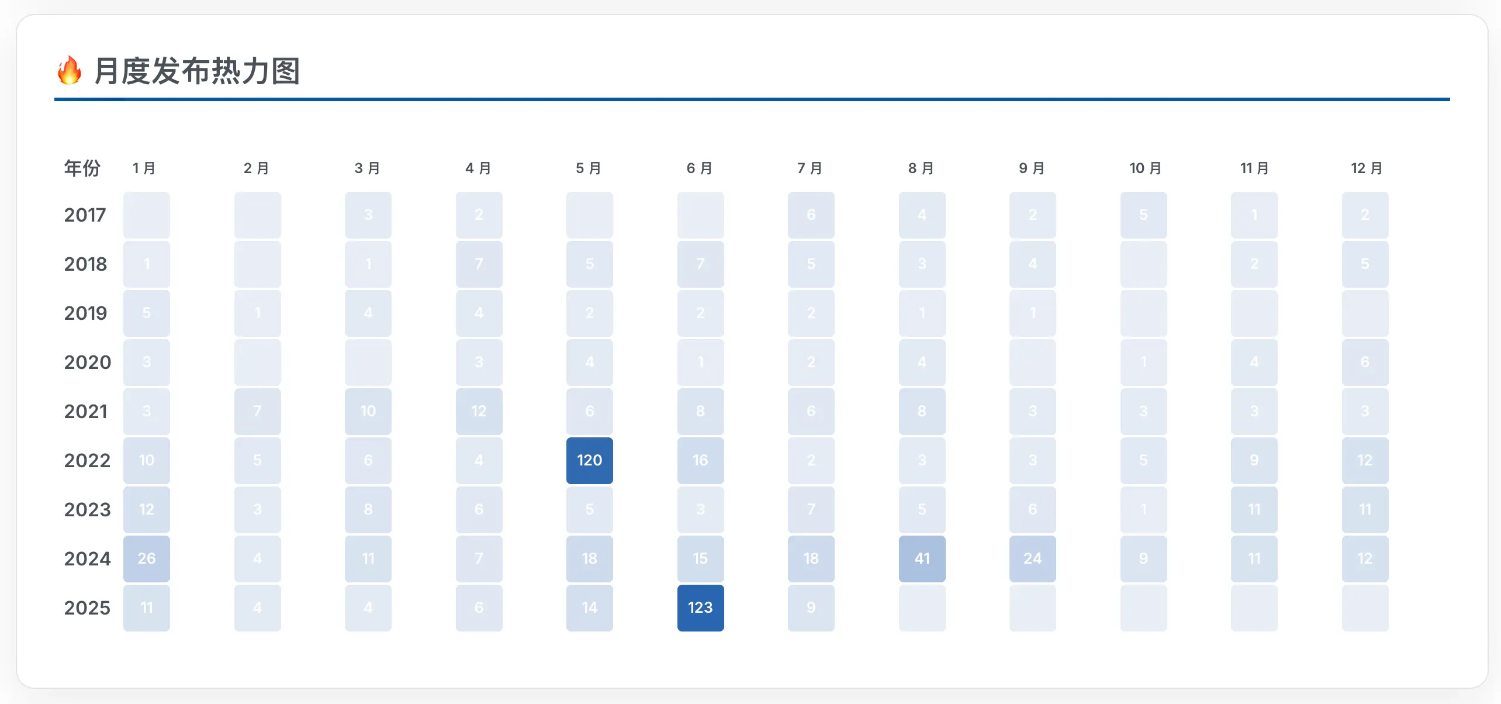
Task: Select the July 2025 cell showing 9
Action: (x=811, y=608)
